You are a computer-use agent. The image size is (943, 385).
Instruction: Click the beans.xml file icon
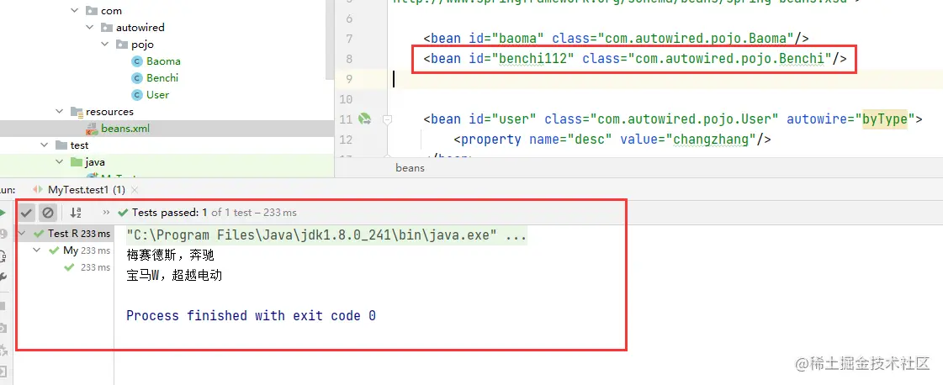click(92, 129)
